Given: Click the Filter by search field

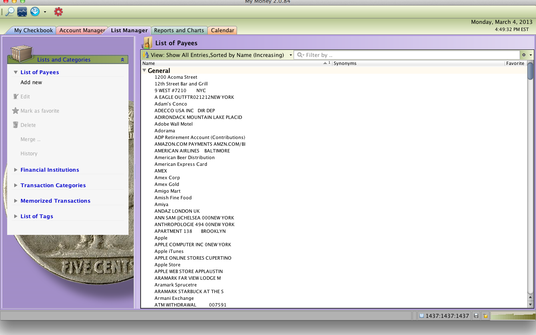Looking at the screenshot, I should (x=406, y=55).
